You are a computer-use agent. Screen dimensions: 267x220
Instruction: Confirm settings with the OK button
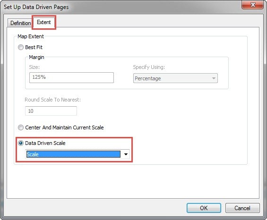pos(204,208)
